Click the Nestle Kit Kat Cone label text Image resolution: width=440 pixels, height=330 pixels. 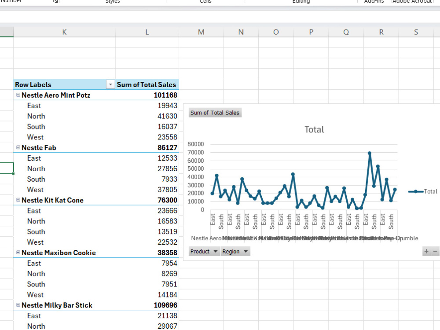coord(52,200)
